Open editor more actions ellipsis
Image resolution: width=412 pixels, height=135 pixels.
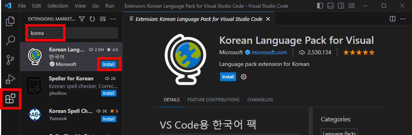pos(403,19)
